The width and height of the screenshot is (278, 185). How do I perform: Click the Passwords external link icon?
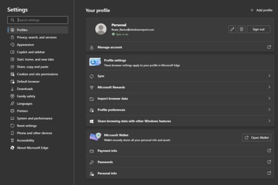(x=269, y=162)
